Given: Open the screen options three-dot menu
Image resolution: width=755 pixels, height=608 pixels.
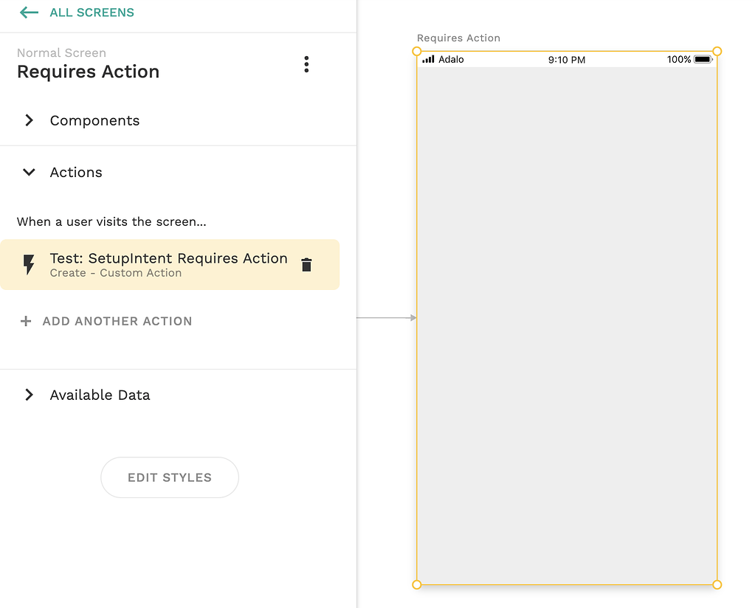Looking at the screenshot, I should (306, 64).
